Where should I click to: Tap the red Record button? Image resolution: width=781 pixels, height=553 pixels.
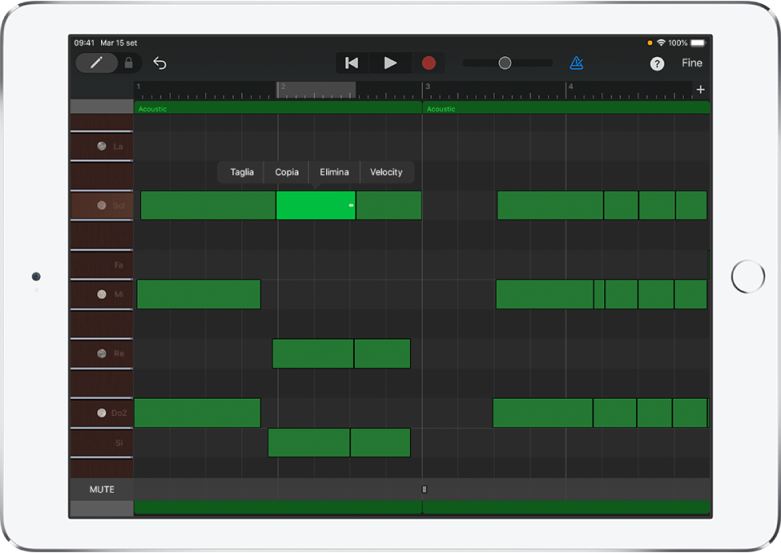click(429, 63)
